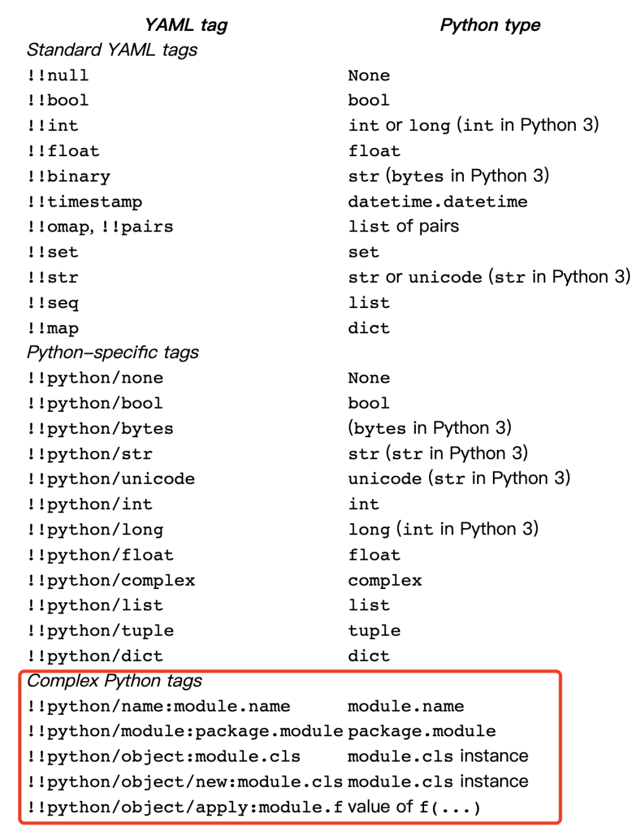Click the !!python/tuple tag

coord(100,631)
